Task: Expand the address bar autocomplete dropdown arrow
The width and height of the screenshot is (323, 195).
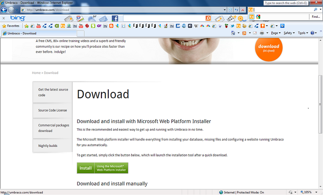Action: coord(225,10)
